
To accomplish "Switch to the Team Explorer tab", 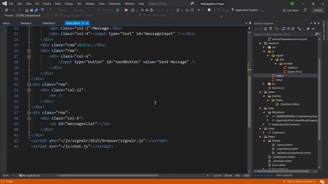I will (284, 175).
